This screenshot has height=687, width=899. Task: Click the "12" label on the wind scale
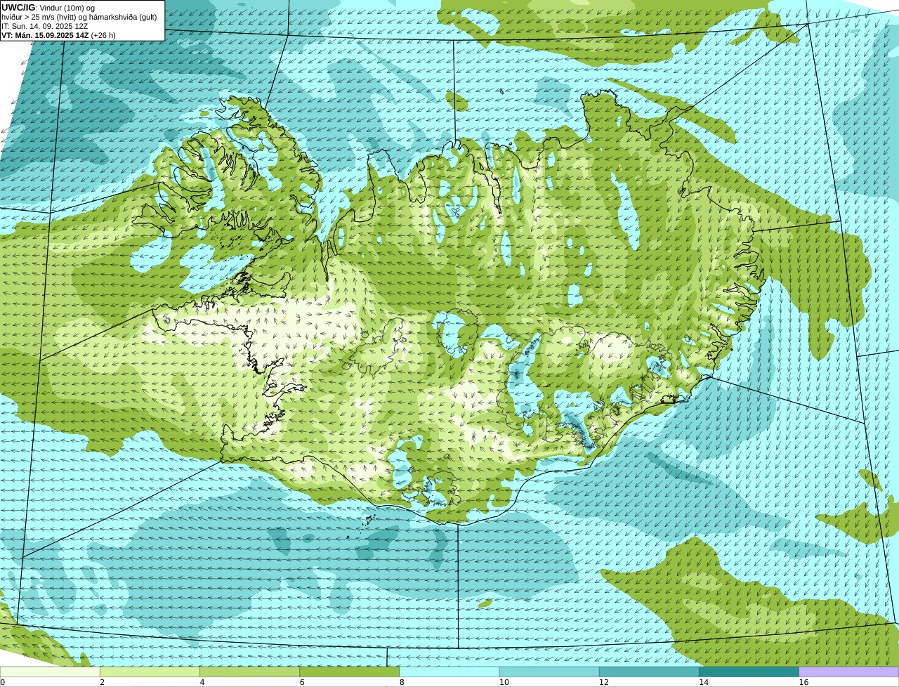[604, 682]
